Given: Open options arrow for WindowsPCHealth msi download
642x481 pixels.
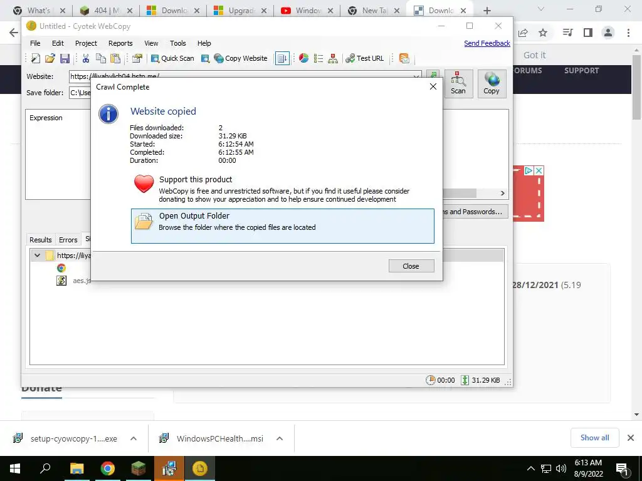Looking at the screenshot, I should [x=280, y=438].
